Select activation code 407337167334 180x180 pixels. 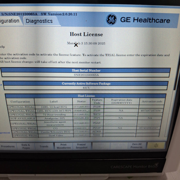(150, 111)
